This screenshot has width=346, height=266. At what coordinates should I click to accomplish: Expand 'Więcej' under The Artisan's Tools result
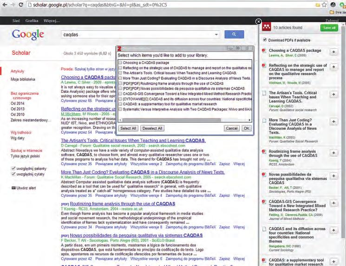click(x=239, y=164)
